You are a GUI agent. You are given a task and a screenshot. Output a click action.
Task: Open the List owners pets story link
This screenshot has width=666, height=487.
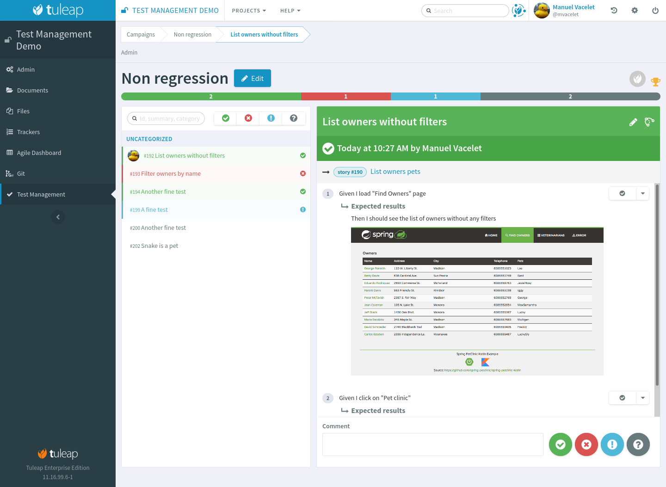[x=395, y=172]
